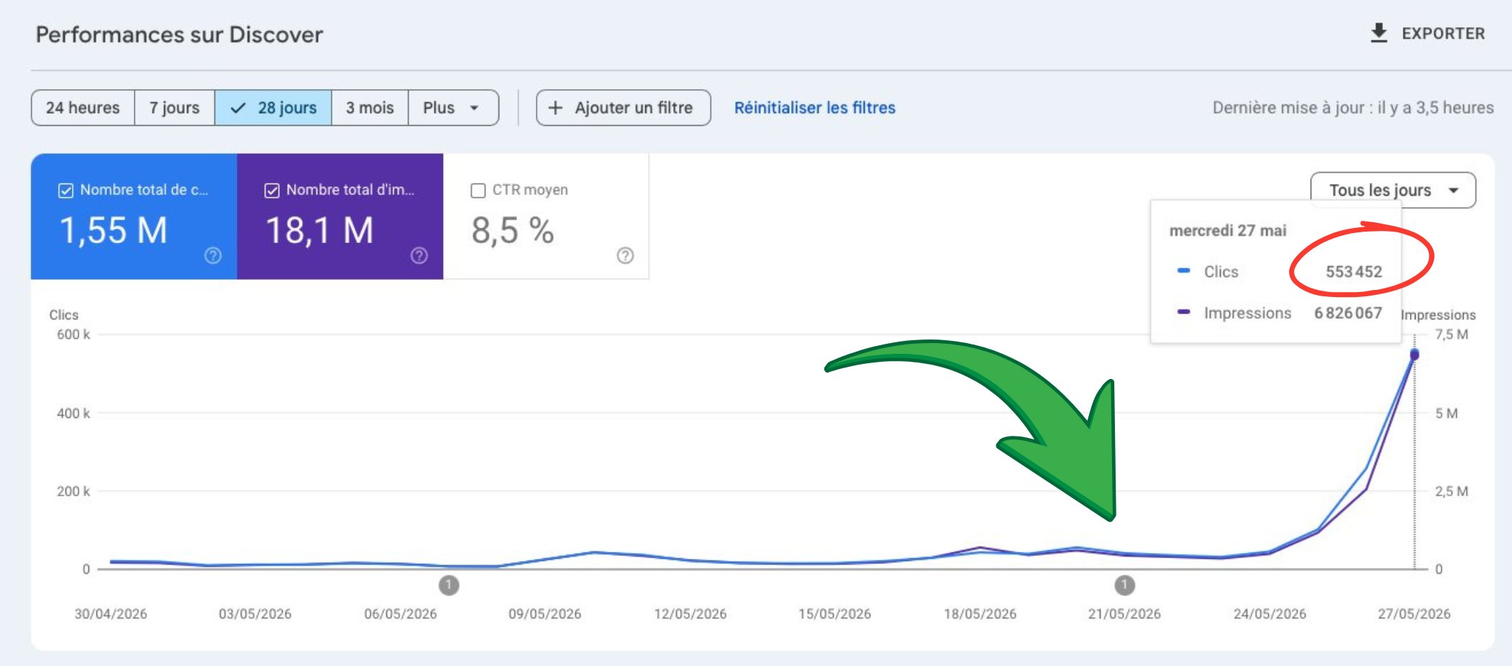Click the 400 k left axis label
Screen dimensions: 1512x666
coord(73,414)
